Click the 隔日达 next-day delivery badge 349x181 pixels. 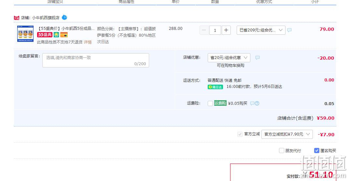click(x=215, y=87)
